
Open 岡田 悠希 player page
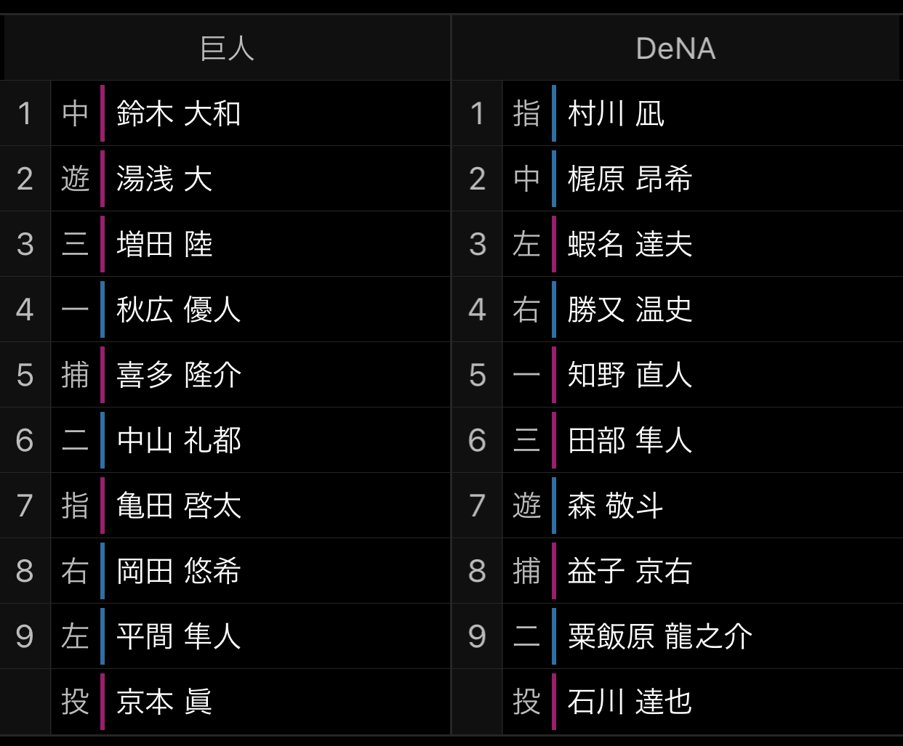(x=179, y=572)
